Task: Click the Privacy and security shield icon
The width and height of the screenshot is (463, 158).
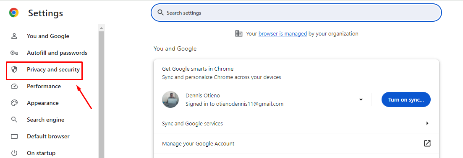Action: point(14,69)
